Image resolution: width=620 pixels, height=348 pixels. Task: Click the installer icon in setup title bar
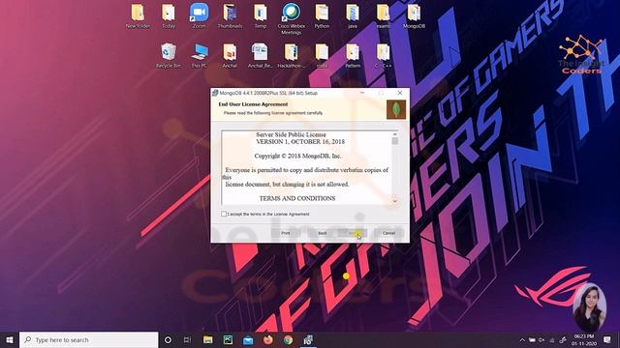pos(215,93)
